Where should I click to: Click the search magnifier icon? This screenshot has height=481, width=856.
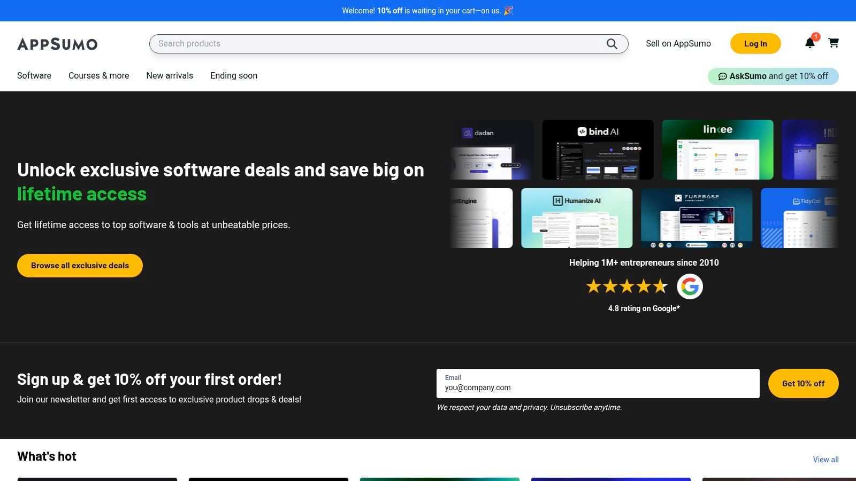(612, 44)
